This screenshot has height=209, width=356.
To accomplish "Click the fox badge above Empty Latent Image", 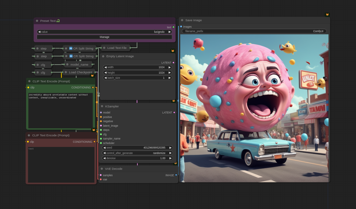I will (x=173, y=51).
